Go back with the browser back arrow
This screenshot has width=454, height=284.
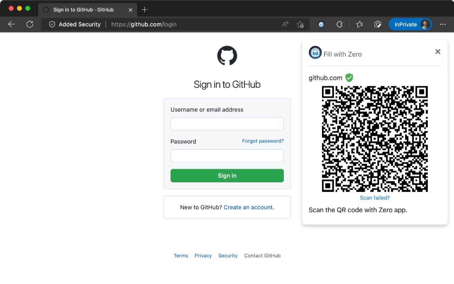pos(11,24)
